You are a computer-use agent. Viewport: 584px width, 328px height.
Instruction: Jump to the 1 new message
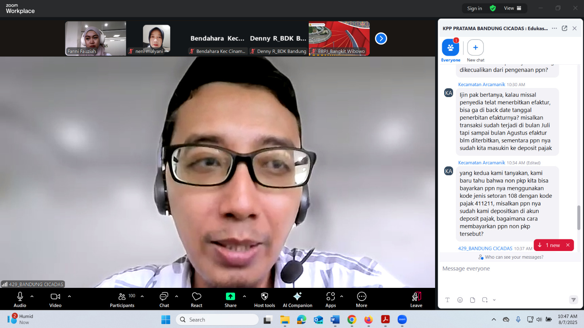coord(550,245)
